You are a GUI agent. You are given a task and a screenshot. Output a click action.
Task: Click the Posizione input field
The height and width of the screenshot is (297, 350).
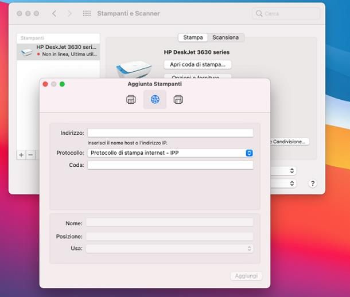click(170, 236)
